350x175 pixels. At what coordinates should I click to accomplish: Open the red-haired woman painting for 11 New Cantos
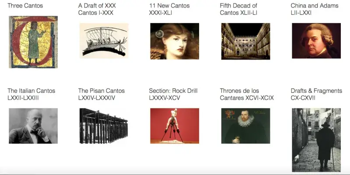pyautogui.click(x=175, y=41)
